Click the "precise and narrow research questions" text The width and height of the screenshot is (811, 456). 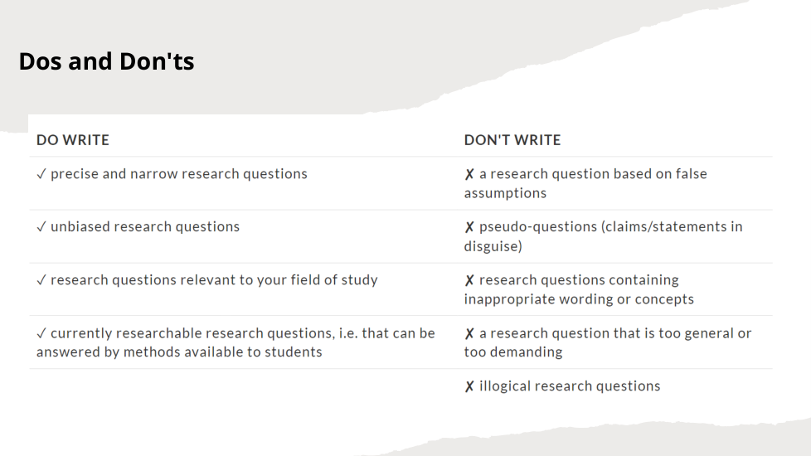179,174
